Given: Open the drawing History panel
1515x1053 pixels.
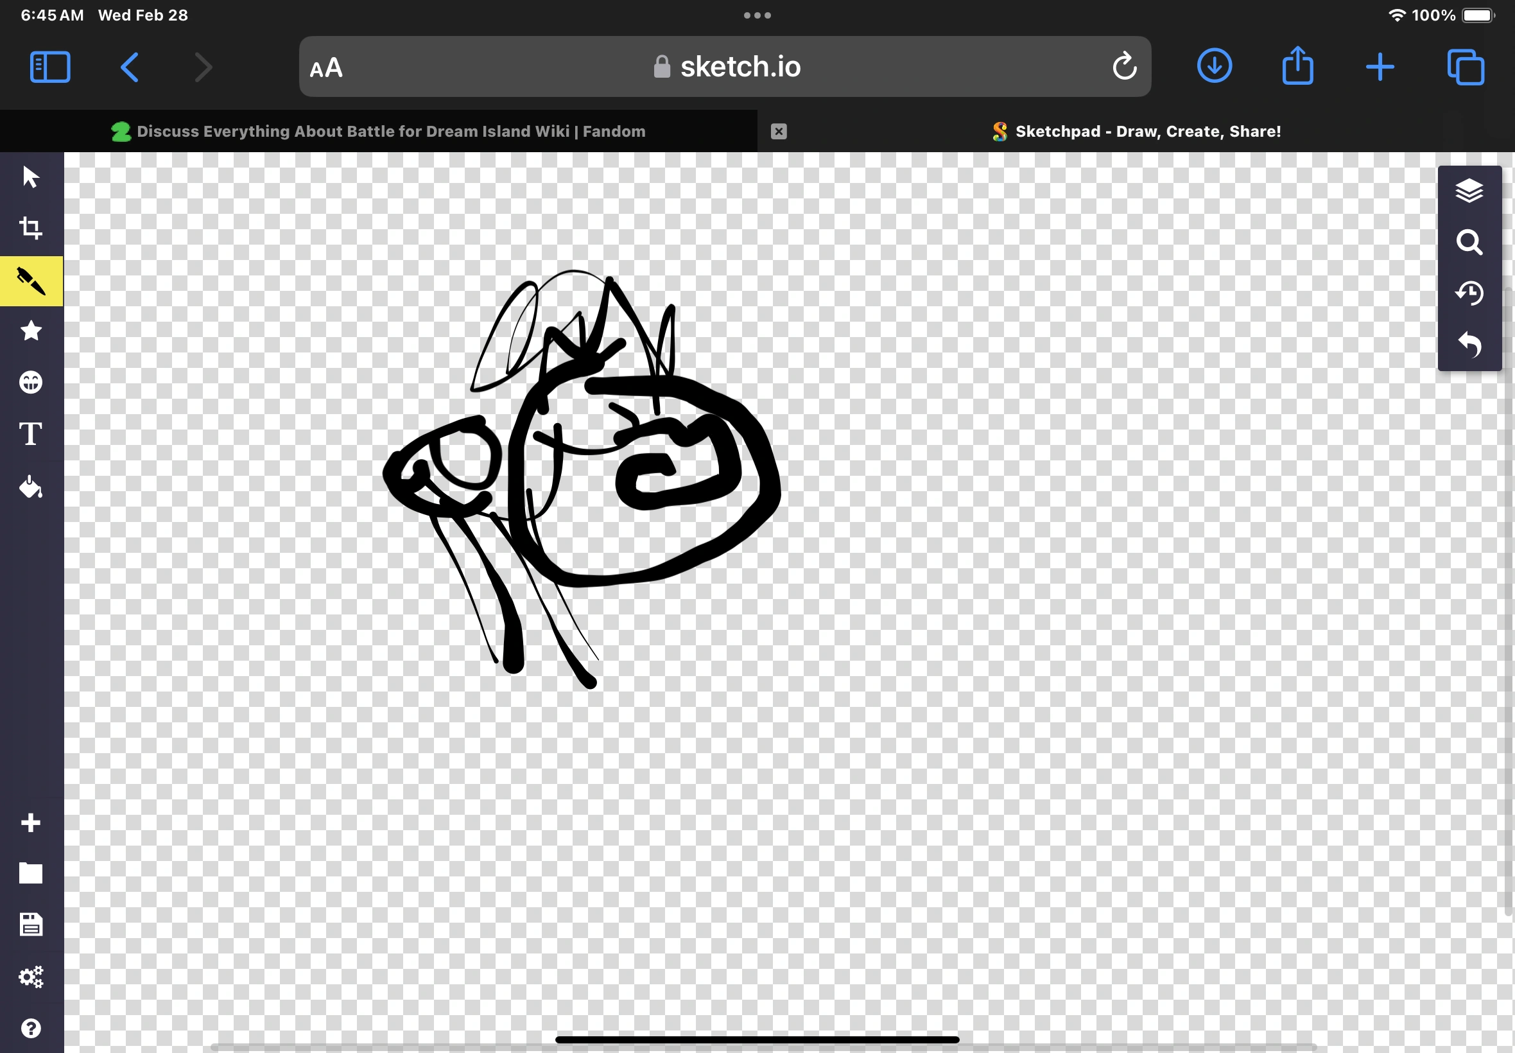Looking at the screenshot, I should coord(1469,293).
